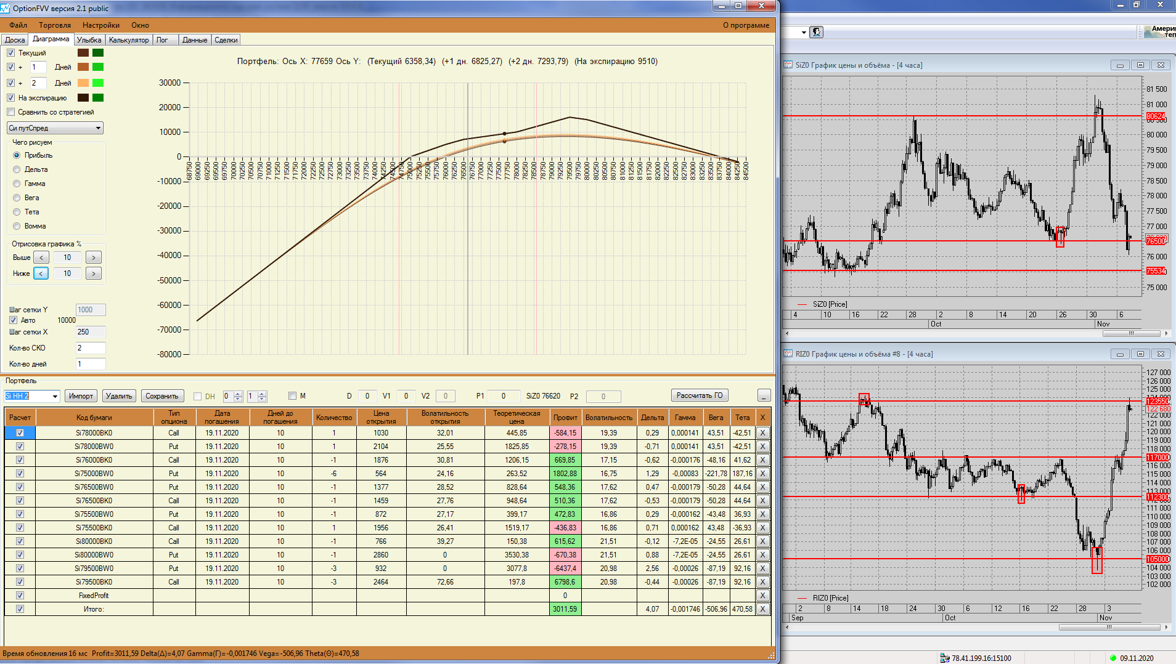Click the 'Удалить' button
Screen dimensions: 1176x664
[118, 396]
